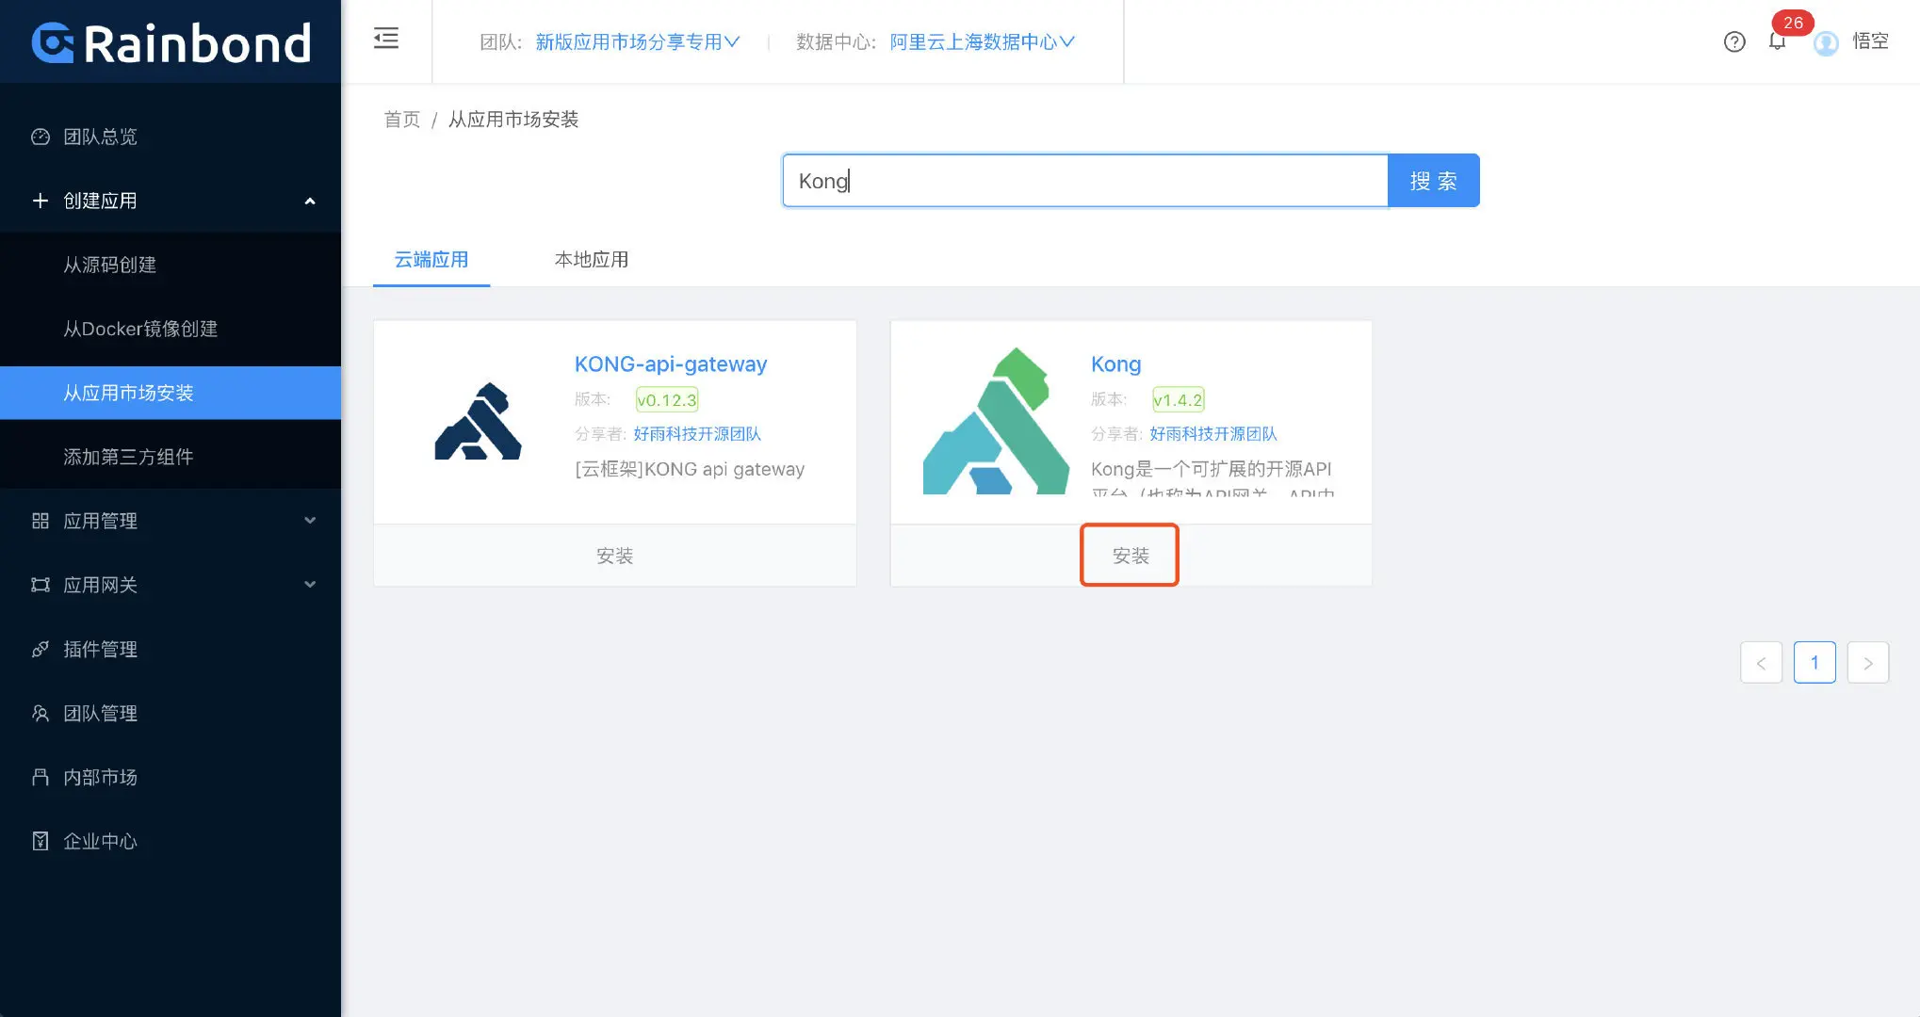This screenshot has height=1017, width=1920.
Task: Collapse the sidebar with the hamburger icon
Action: 385,38
